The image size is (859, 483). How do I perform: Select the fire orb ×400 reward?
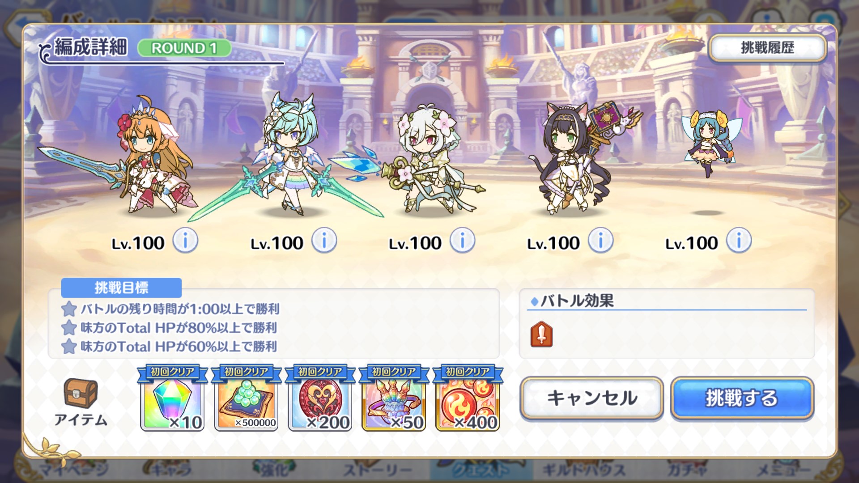coord(468,399)
